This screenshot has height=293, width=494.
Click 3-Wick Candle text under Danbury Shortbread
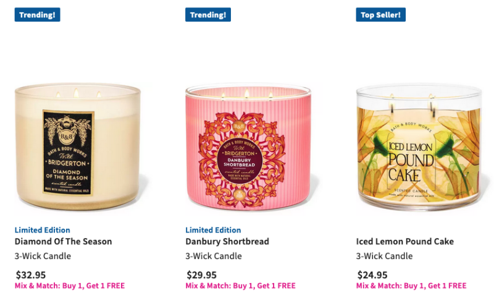pos(214,256)
